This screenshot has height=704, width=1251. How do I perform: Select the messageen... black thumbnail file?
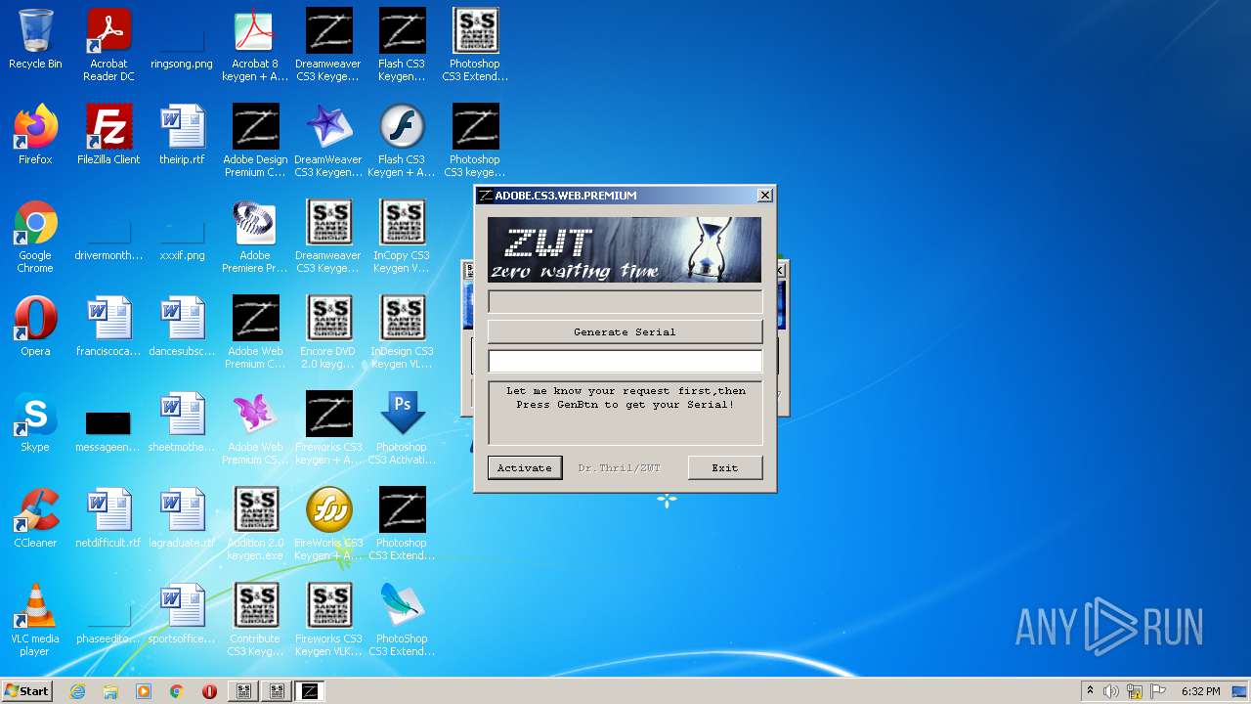[108, 428]
